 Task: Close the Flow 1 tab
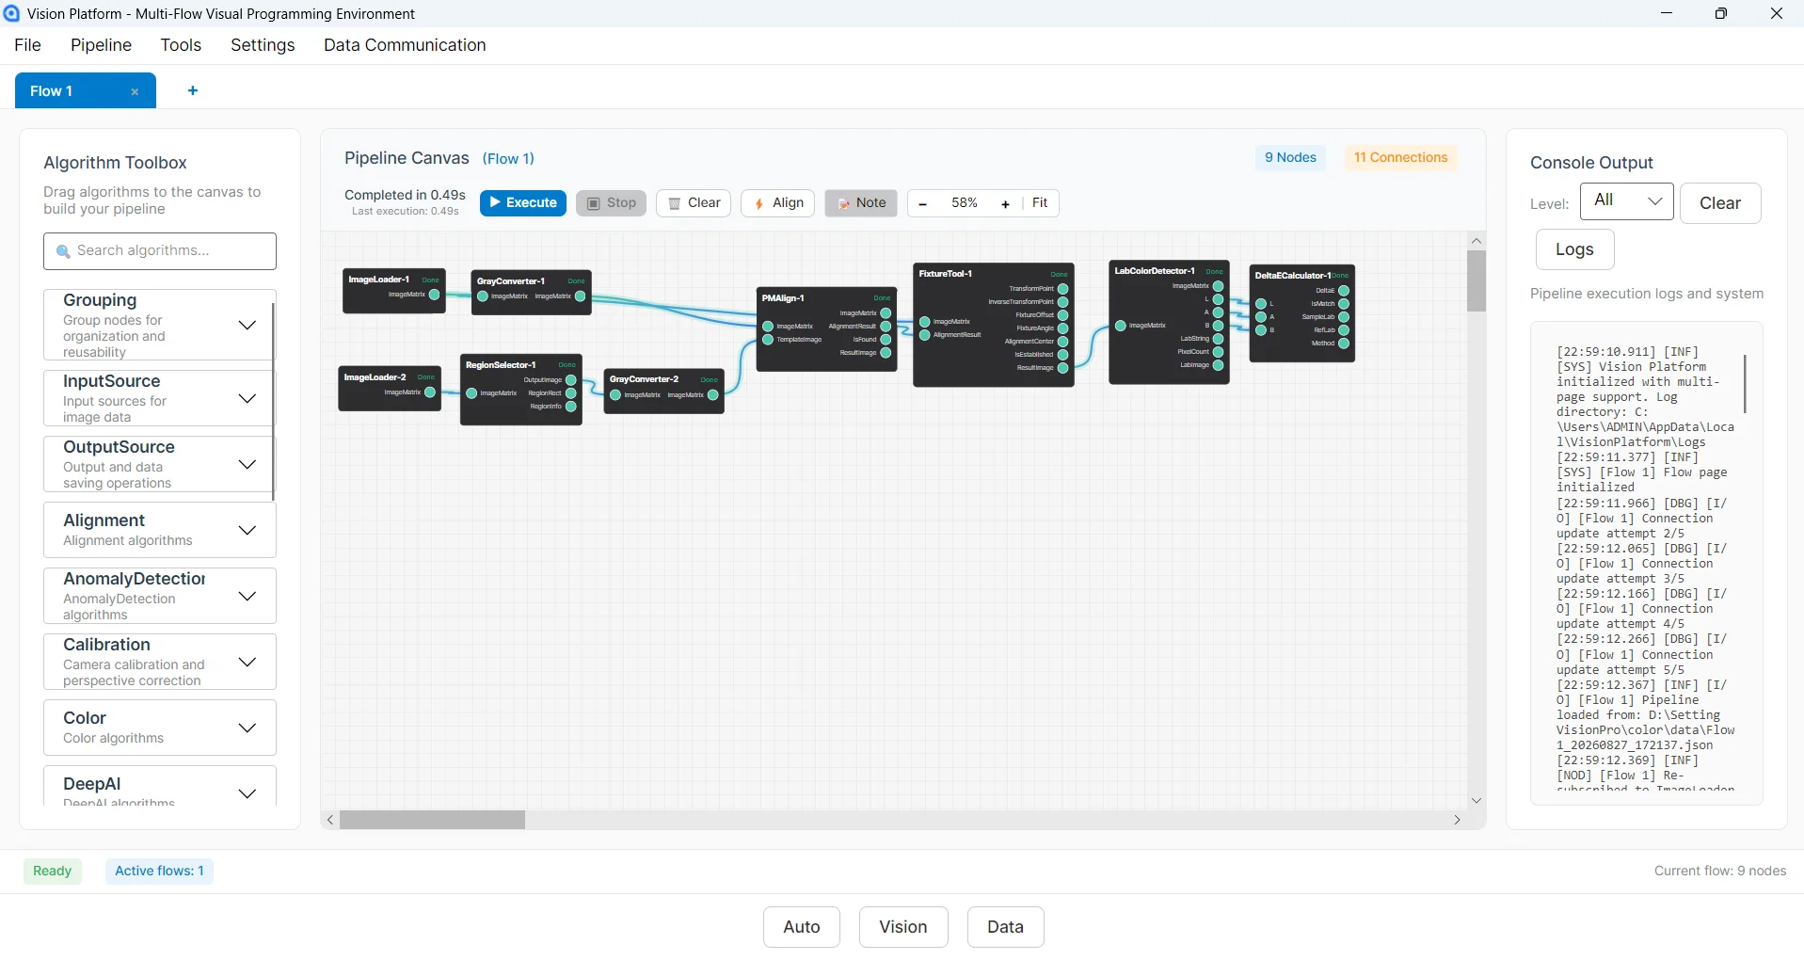[x=135, y=91]
